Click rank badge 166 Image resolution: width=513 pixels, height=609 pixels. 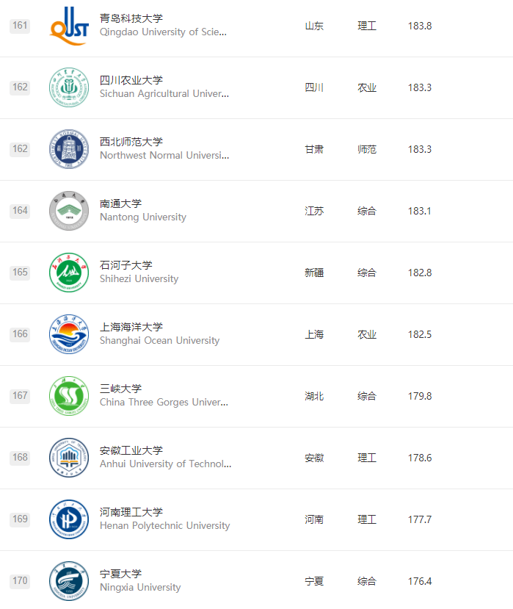pos(20,334)
